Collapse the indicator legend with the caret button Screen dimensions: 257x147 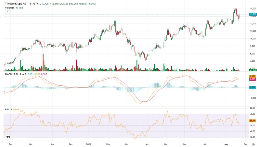(8, 12)
